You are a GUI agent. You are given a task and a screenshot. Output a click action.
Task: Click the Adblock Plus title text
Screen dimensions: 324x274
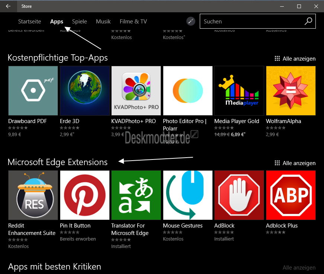point(282,225)
